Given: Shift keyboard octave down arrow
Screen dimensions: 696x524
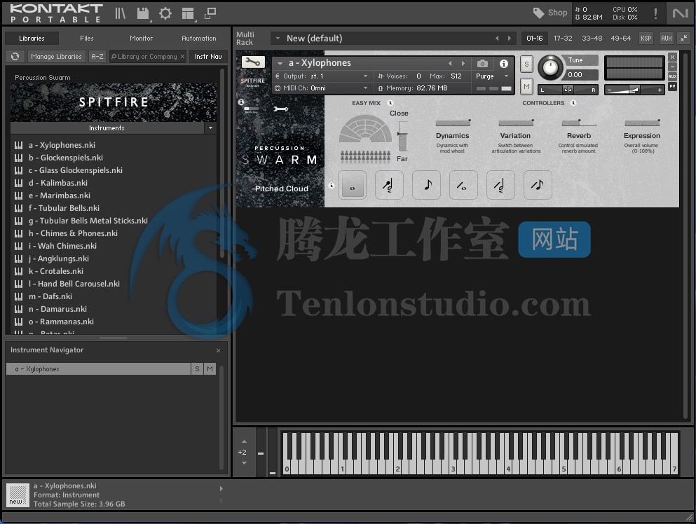Looking at the screenshot, I should tap(244, 463).
